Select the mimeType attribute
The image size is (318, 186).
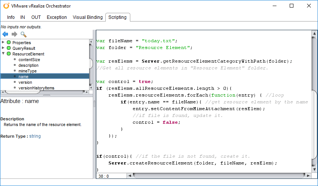pyautogui.click(x=28, y=71)
